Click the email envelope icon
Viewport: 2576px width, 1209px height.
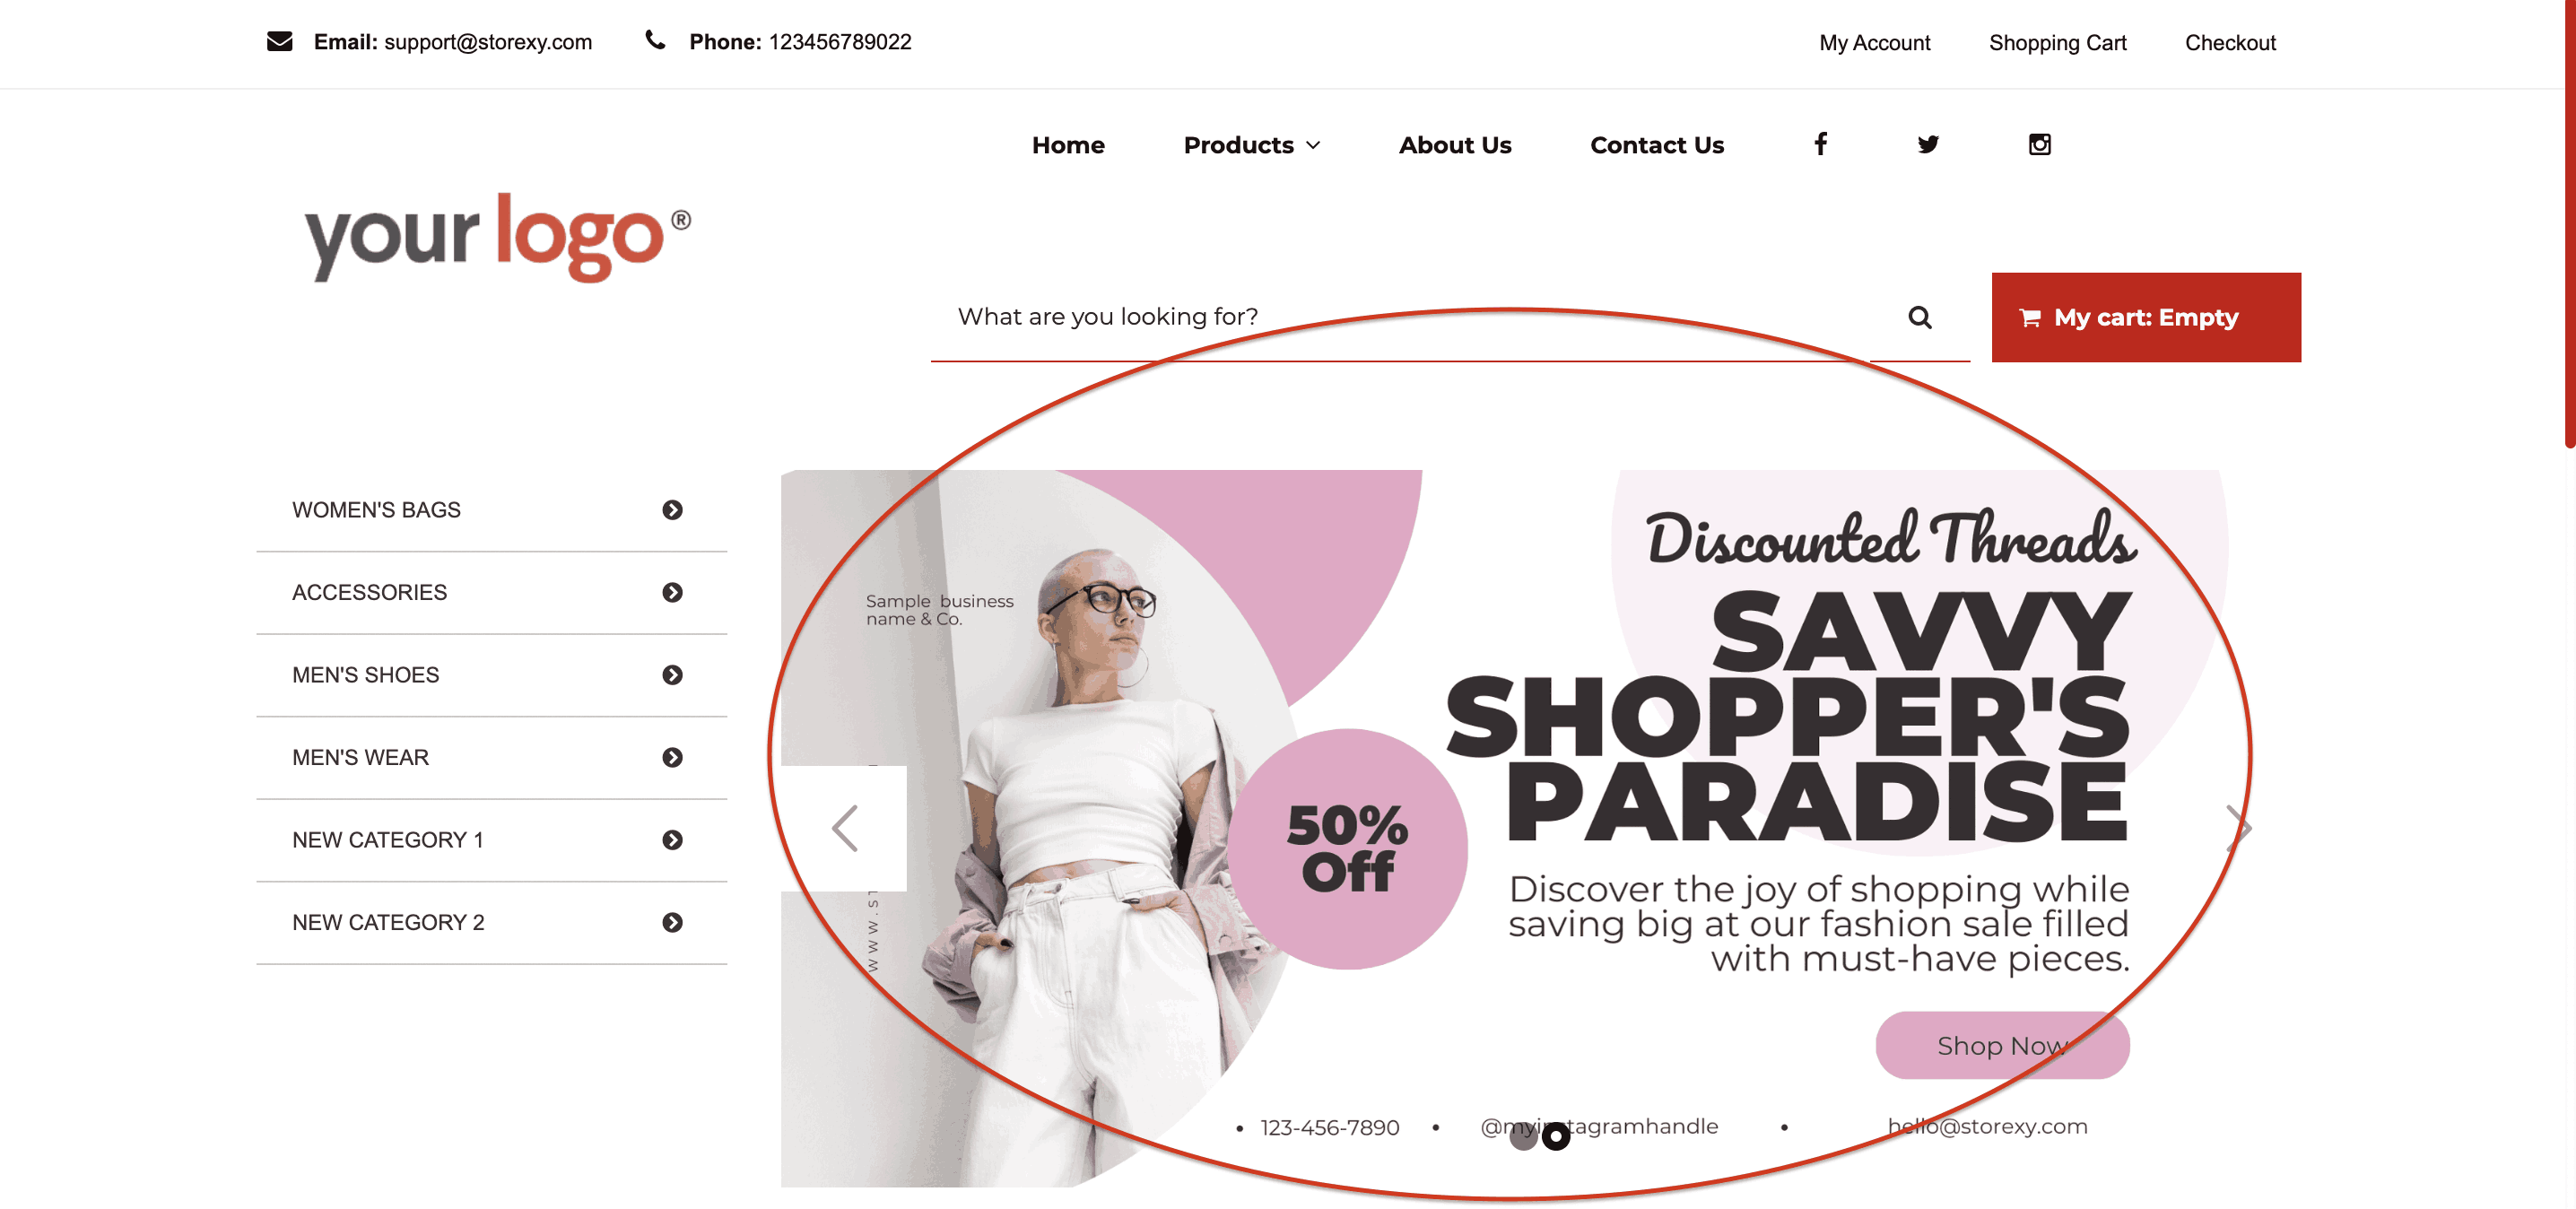279,41
